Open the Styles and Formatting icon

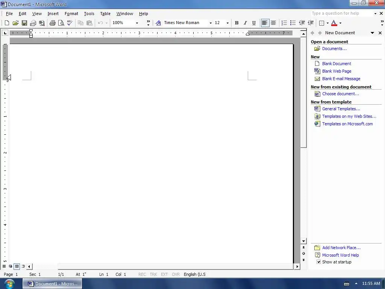point(158,23)
